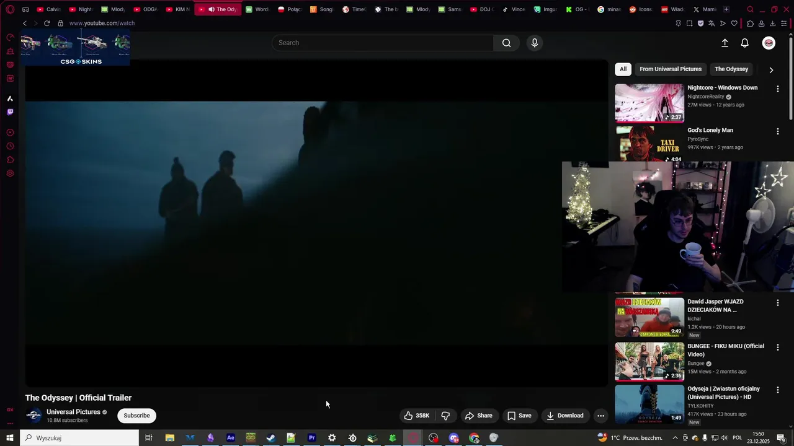Open options for Dawid Jasper video
Screen dimensions: 794x446
[777, 303]
